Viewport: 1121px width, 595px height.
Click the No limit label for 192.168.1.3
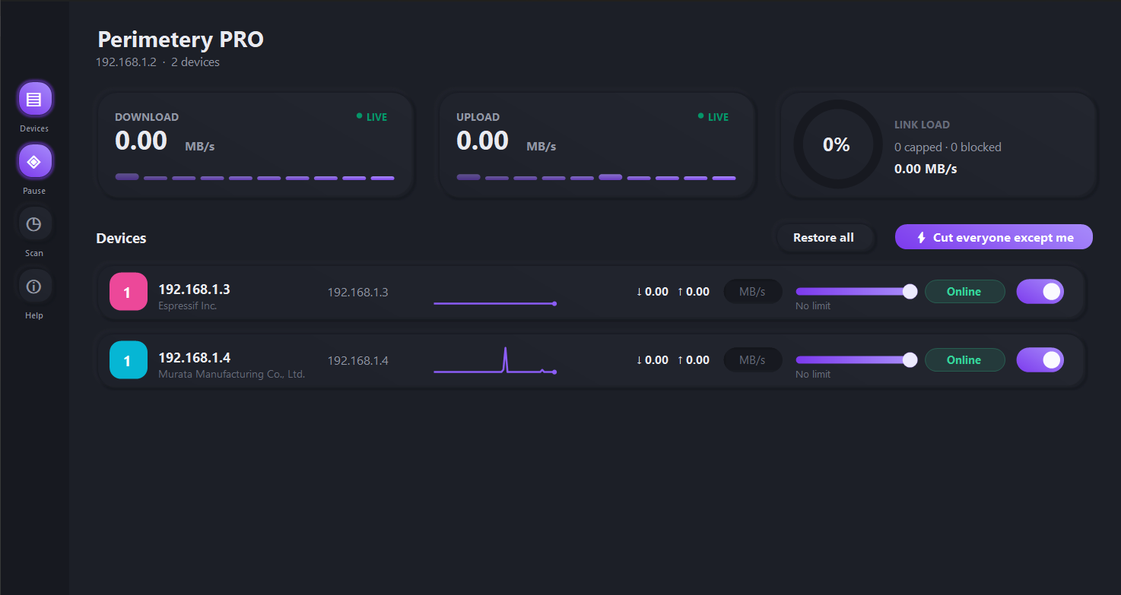click(813, 306)
